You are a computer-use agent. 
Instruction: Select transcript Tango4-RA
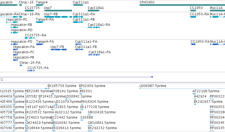coord(45,19)
